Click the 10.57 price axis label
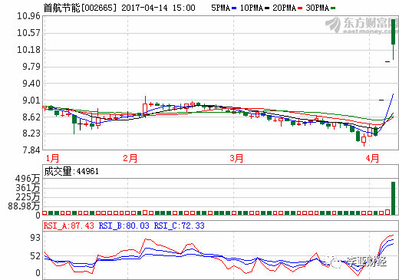The height and width of the screenshot is (280, 399). point(28,33)
